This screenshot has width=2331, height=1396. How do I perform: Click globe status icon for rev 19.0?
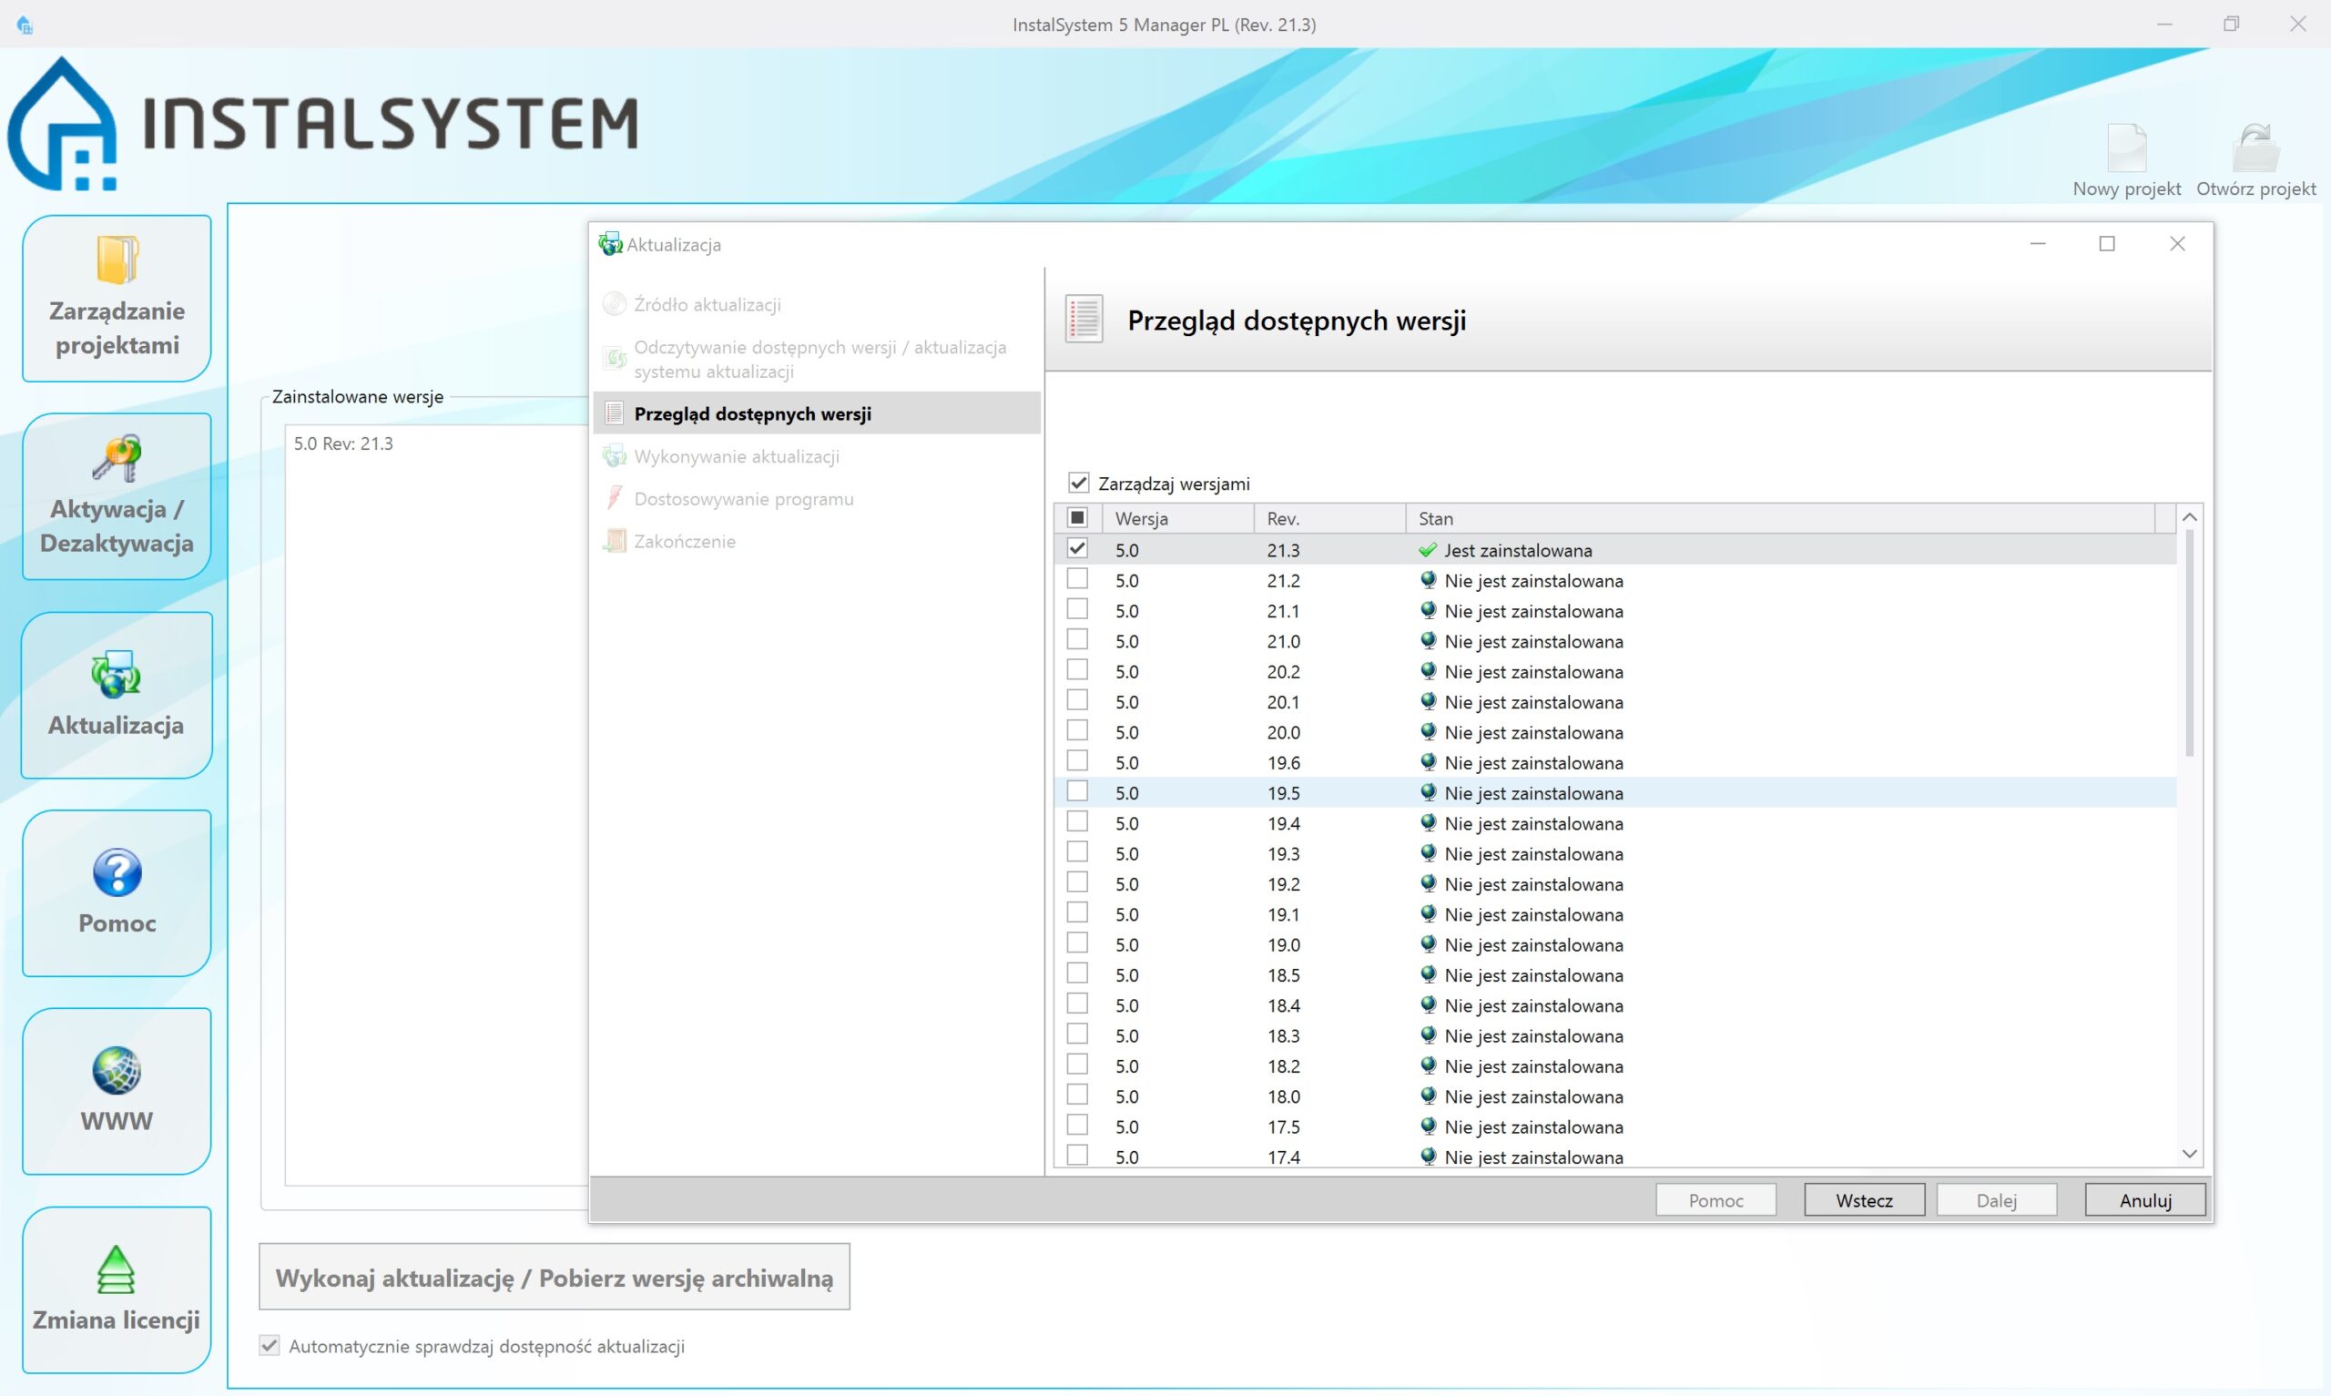1428,944
